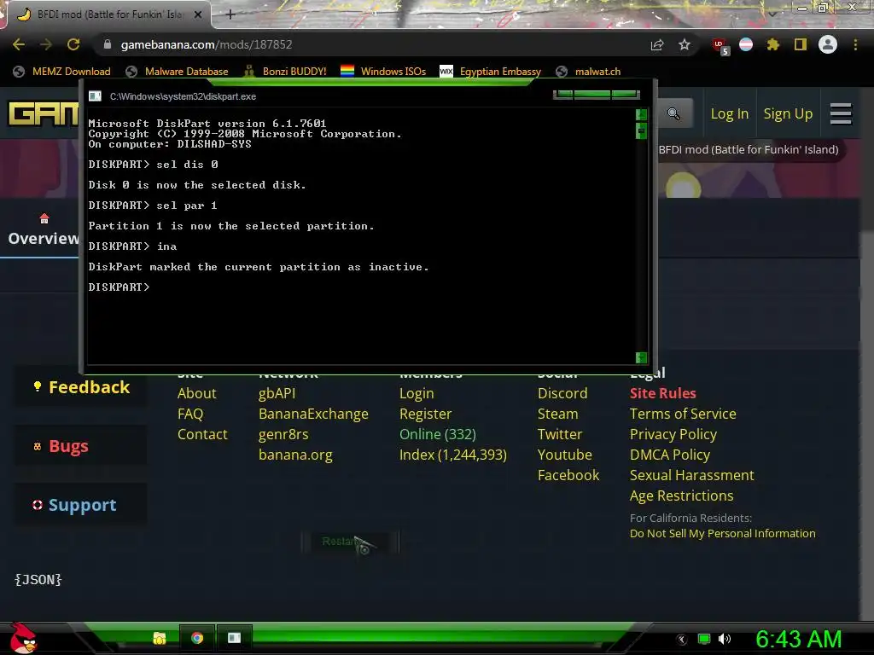Click inside the diskpart command prompt
Viewport: 874px width, 655px height.
[361, 235]
